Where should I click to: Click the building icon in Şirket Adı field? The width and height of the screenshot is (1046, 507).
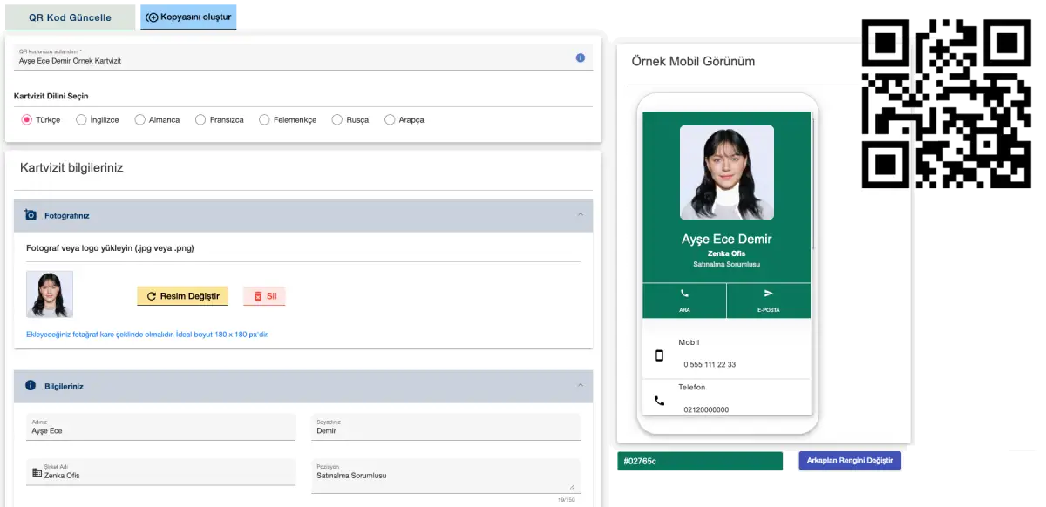pos(37,473)
